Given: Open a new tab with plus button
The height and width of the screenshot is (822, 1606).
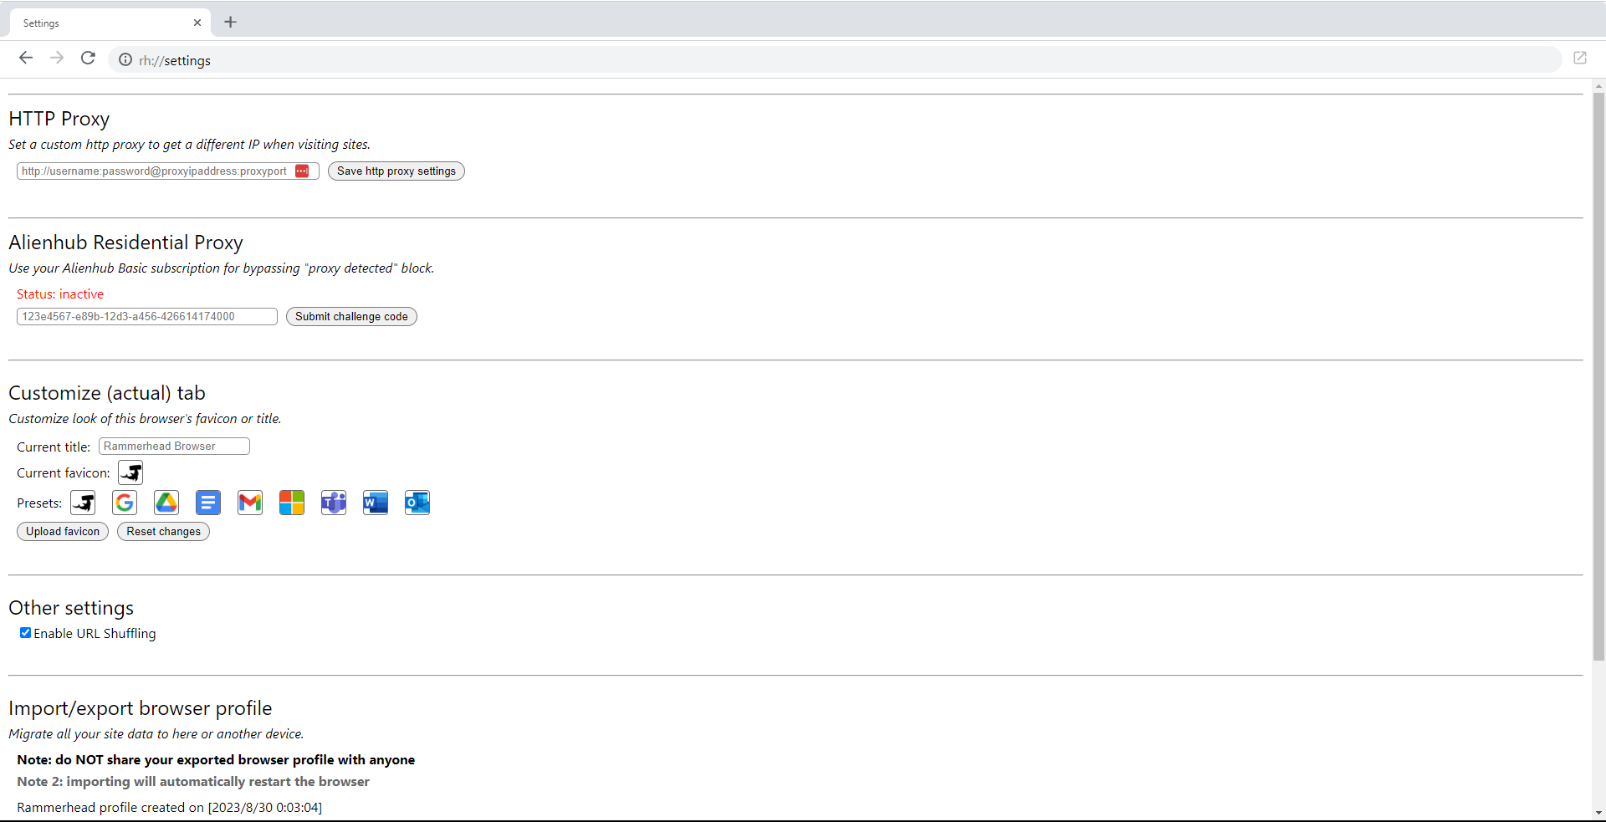Looking at the screenshot, I should pos(231,22).
